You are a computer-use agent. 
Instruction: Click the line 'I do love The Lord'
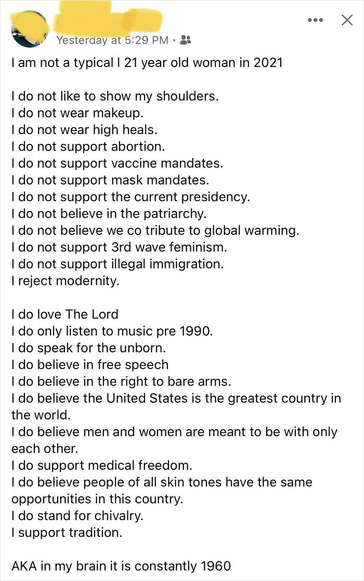64,314
